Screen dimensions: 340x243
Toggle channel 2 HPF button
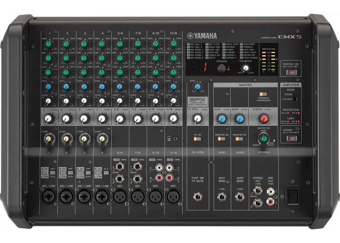(x=70, y=173)
